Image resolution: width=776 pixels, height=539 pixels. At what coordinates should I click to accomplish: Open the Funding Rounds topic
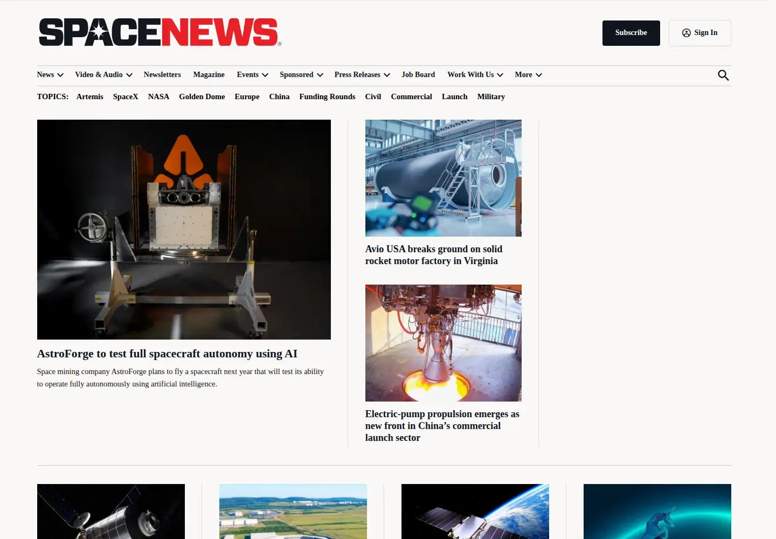pos(328,97)
